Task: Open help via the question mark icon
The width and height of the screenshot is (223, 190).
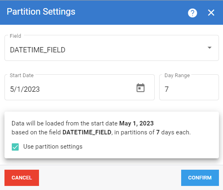Action: click(x=193, y=13)
